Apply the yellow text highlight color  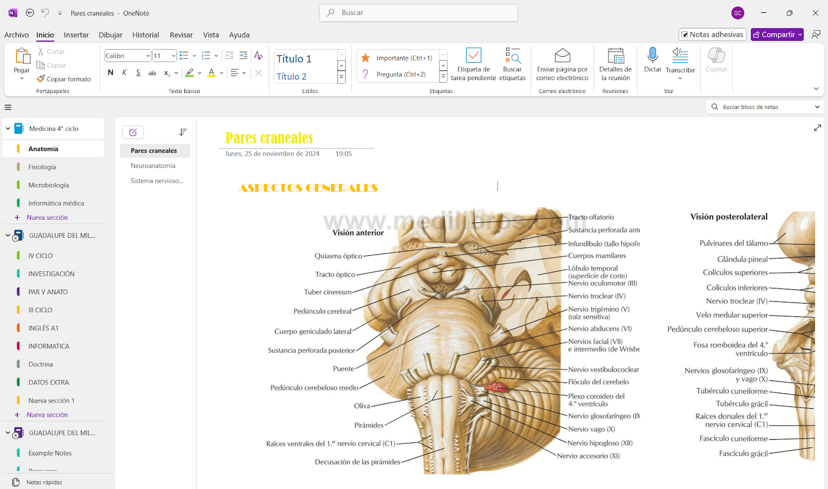(189, 73)
